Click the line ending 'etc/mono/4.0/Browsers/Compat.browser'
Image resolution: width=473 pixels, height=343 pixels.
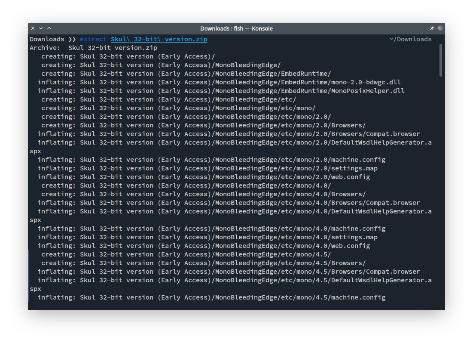pos(229,203)
